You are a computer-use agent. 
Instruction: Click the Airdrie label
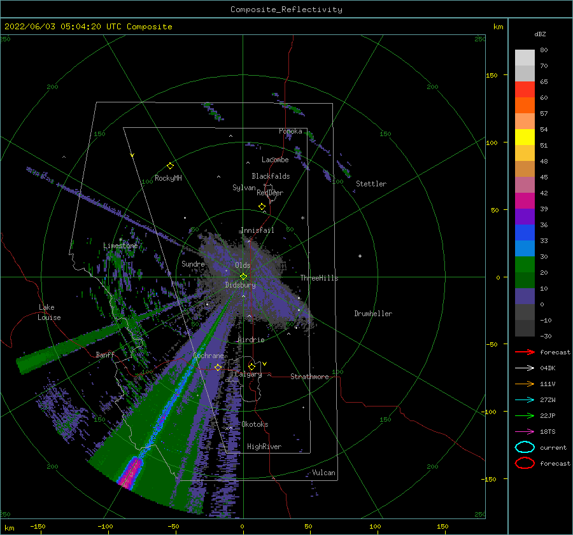pyautogui.click(x=251, y=340)
